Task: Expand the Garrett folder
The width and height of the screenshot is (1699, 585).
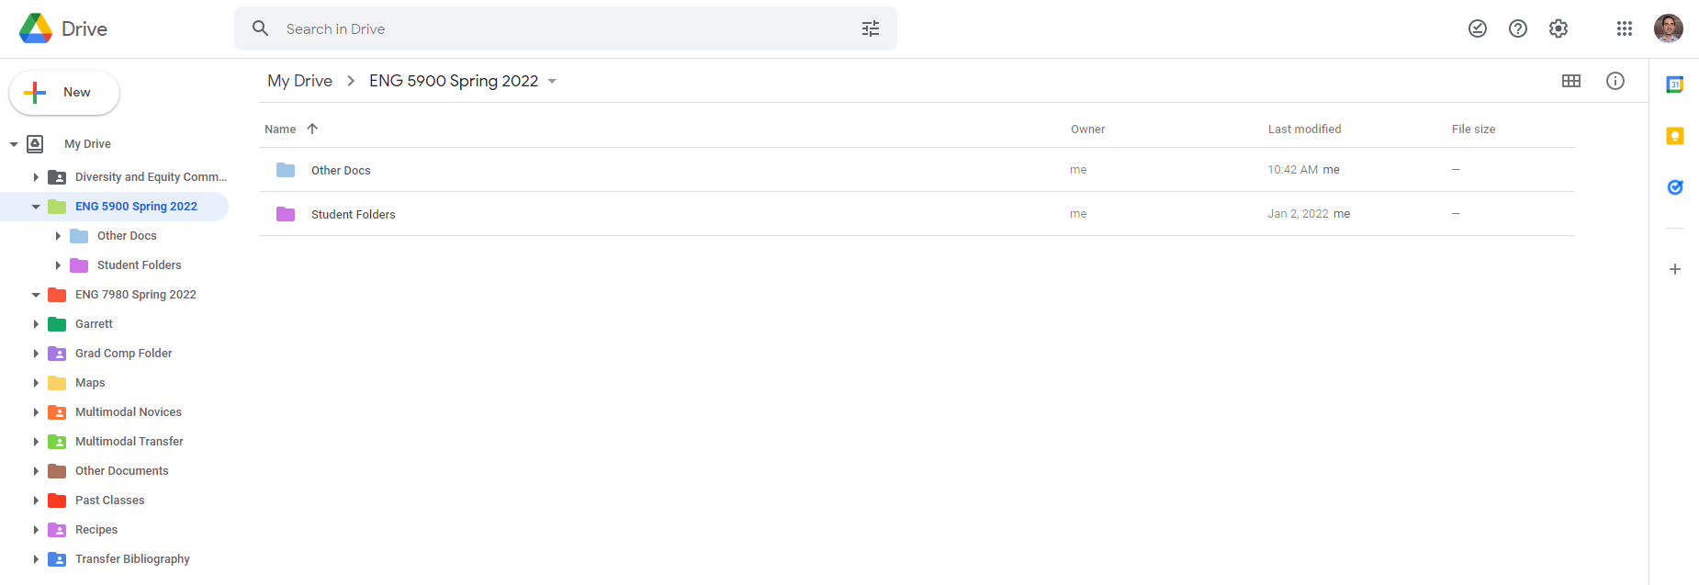Action: (x=36, y=324)
